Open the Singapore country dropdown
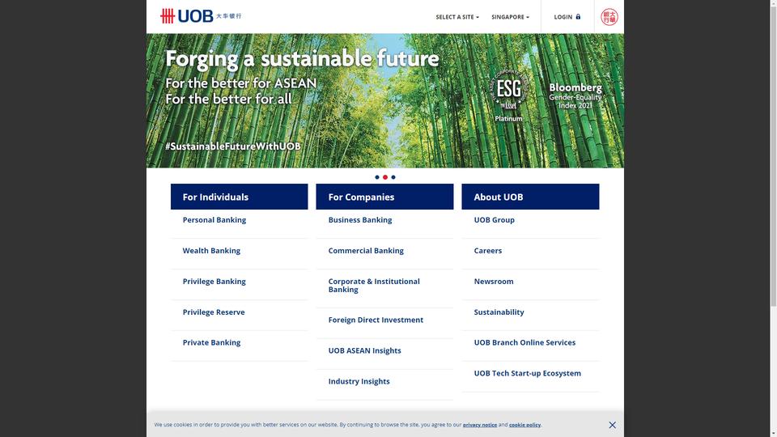Screen dimensions: 777x437 [511, 17]
